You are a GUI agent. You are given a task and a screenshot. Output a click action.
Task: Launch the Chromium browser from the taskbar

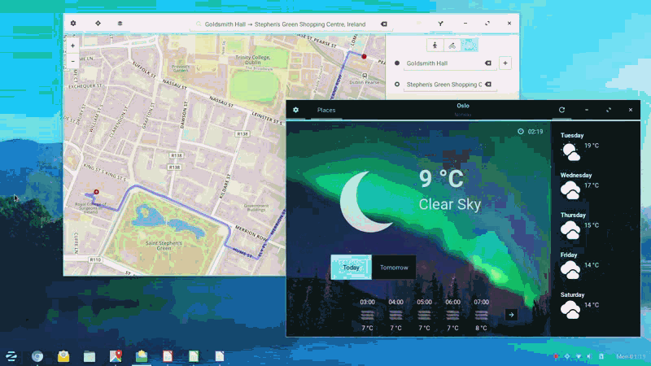coord(37,356)
